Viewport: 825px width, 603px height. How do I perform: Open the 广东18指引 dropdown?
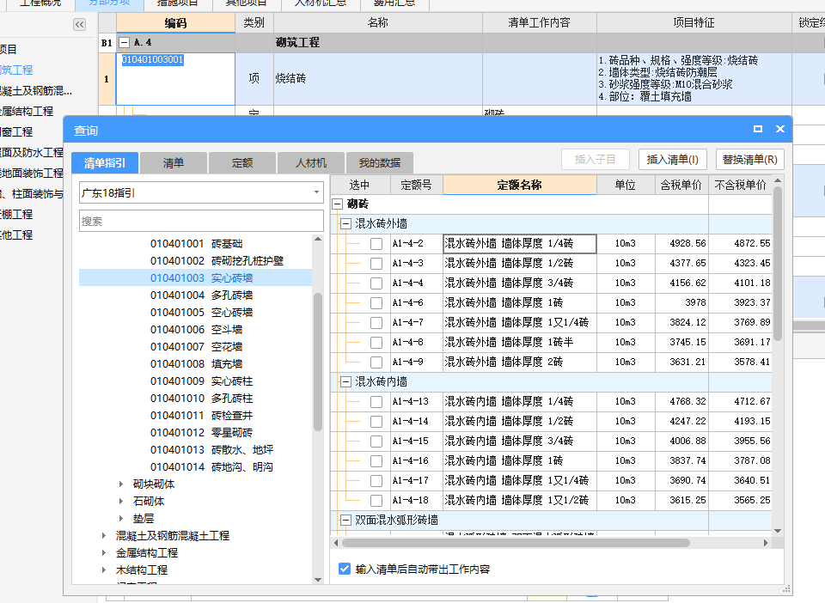[316, 192]
